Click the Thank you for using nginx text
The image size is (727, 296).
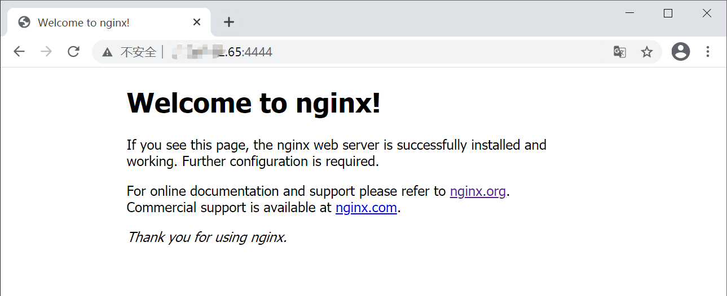coord(207,237)
